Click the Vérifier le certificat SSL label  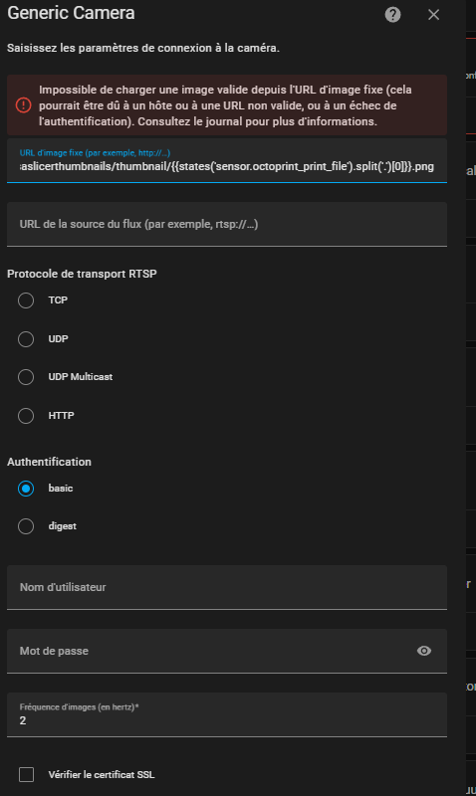click(102, 775)
